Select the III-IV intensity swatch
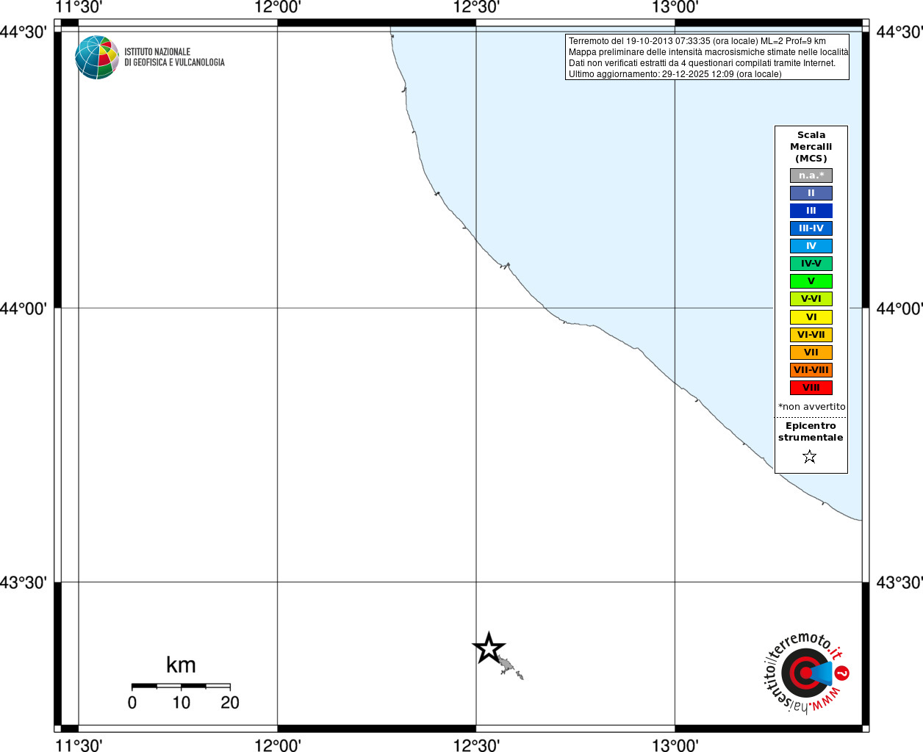The height and width of the screenshot is (752, 923). (x=811, y=228)
